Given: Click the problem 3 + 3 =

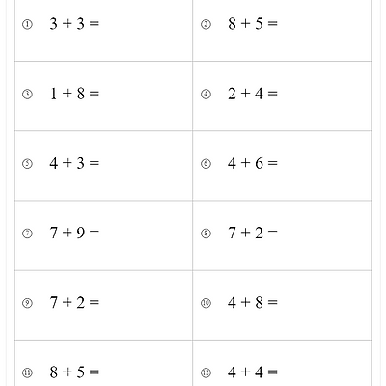Looking at the screenshot, I should tap(74, 23).
